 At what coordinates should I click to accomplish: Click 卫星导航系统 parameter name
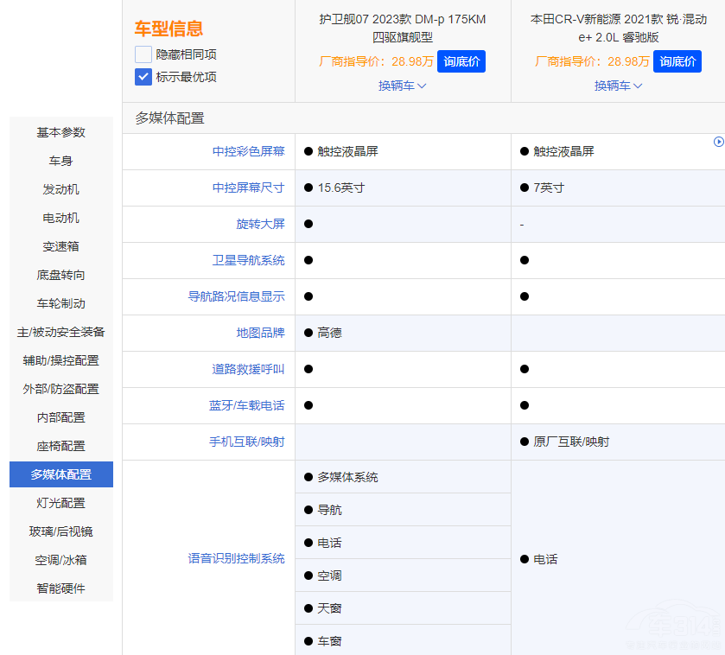click(x=248, y=260)
